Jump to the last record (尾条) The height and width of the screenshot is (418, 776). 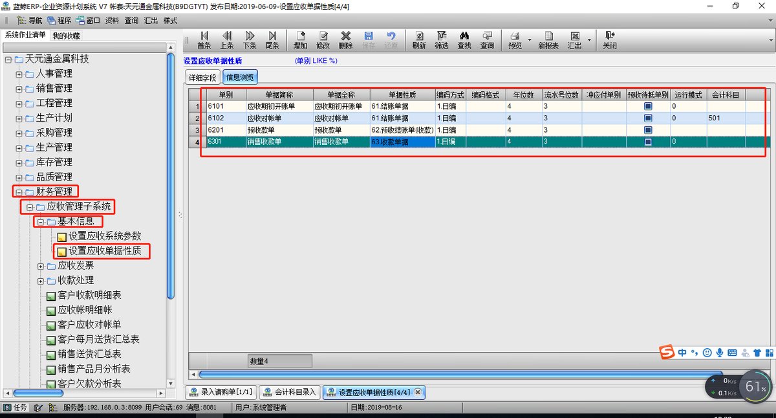tap(272, 40)
